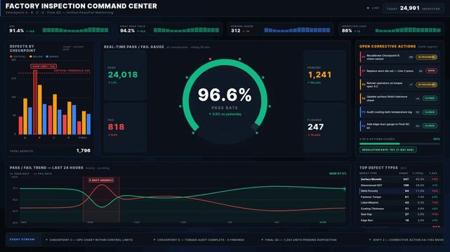Select the Fastener Torque defect row
The height and width of the screenshot is (252, 450).
point(399,197)
